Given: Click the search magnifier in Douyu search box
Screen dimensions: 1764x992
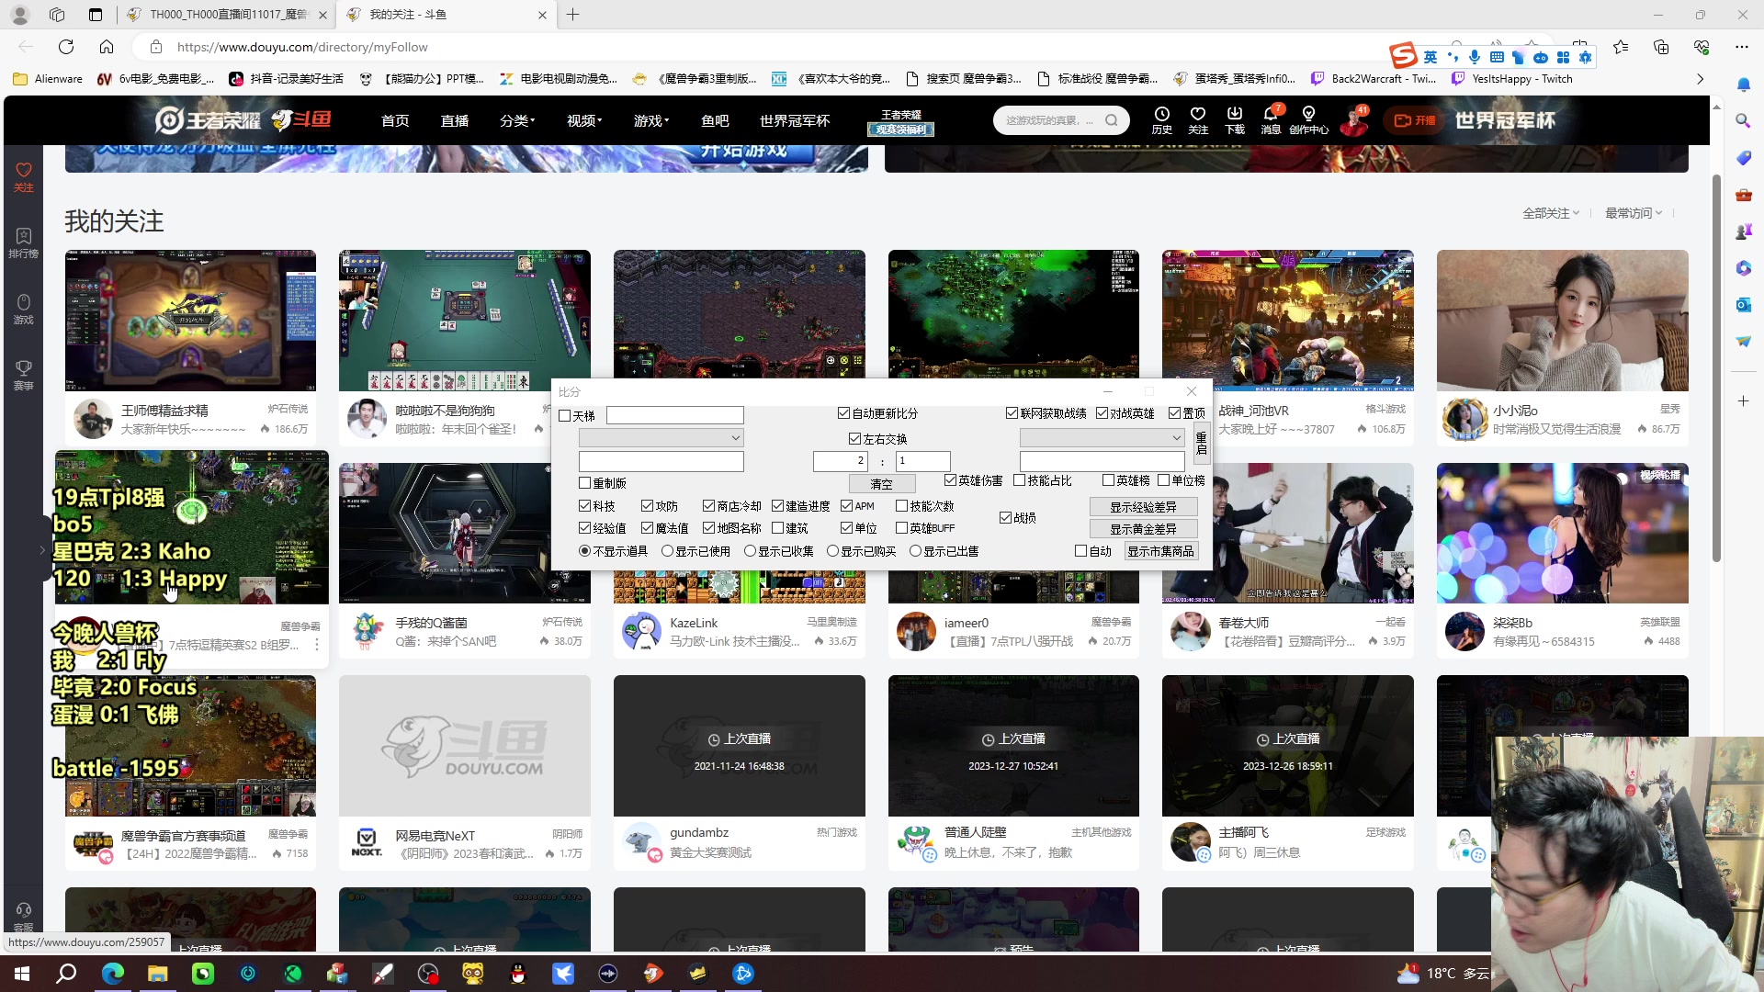Looking at the screenshot, I should 1112,120.
